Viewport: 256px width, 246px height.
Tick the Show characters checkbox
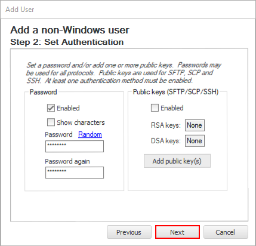[x=51, y=122]
